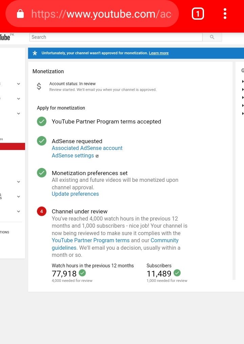
Task: Click 'YouTube Partner Program terms accepted' text
Action: click(106, 121)
